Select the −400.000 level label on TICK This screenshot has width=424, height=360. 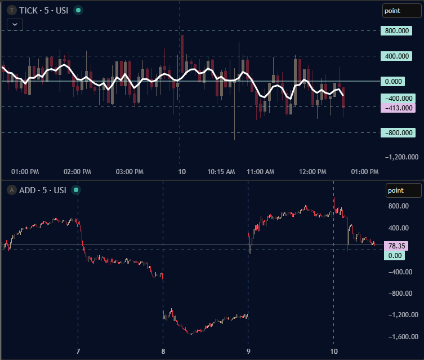398,98
